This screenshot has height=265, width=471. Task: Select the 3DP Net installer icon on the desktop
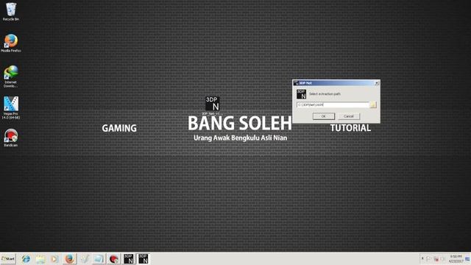coord(212,105)
